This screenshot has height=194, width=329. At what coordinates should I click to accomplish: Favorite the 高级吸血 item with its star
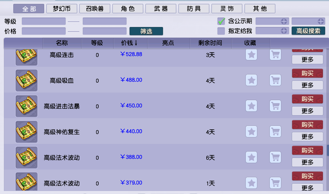(x=251, y=80)
